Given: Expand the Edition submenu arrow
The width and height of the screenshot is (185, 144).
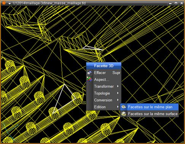Looking at the screenshot, I should 118,107.
